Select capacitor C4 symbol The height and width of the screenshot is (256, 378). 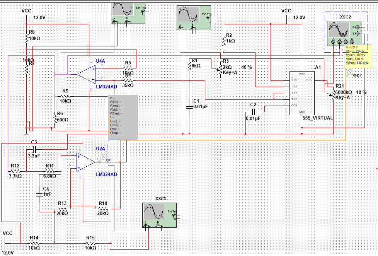pyautogui.click(x=39, y=195)
